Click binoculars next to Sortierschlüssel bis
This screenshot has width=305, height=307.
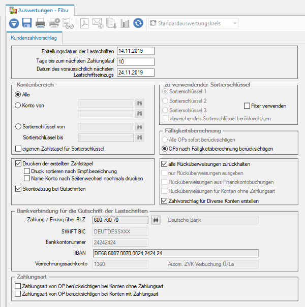tap(139, 138)
